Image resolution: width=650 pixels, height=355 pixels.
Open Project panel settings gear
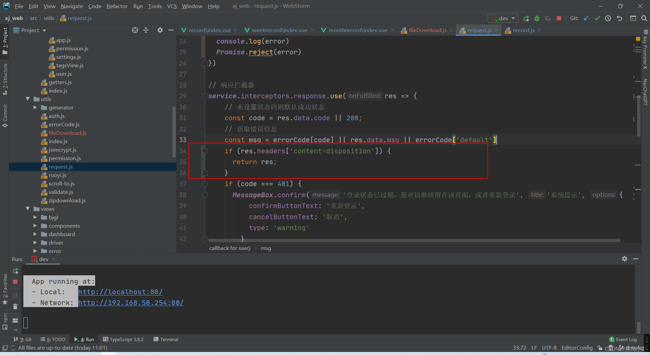point(160,30)
